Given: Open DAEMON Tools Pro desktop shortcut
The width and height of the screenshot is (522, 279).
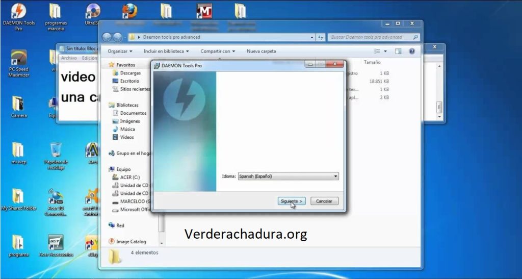Looking at the screenshot, I should [x=19, y=17].
